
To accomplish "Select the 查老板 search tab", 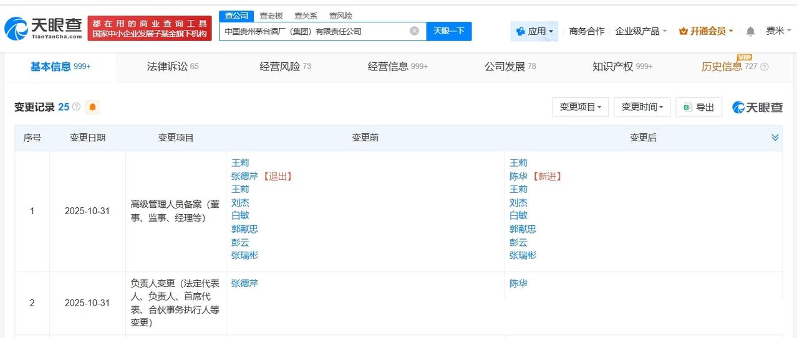I will pos(271,16).
